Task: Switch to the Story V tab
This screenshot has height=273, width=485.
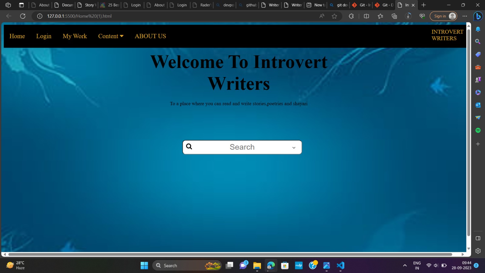Action: pos(87,5)
